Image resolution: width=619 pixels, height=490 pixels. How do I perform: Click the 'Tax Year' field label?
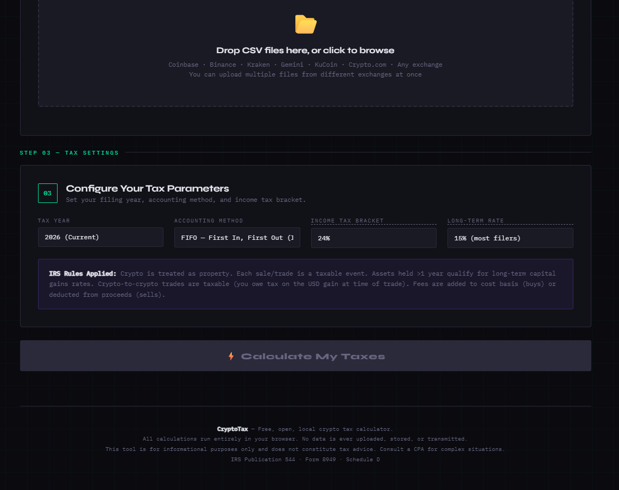(54, 221)
